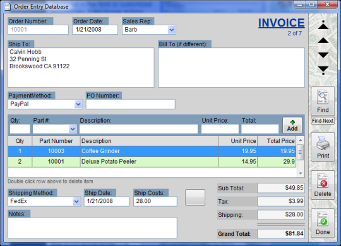The width and height of the screenshot is (341, 246).
Task: Click the Shipping value field
Action: tap(281, 214)
